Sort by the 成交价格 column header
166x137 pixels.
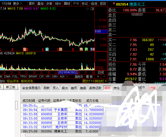coord(92,101)
